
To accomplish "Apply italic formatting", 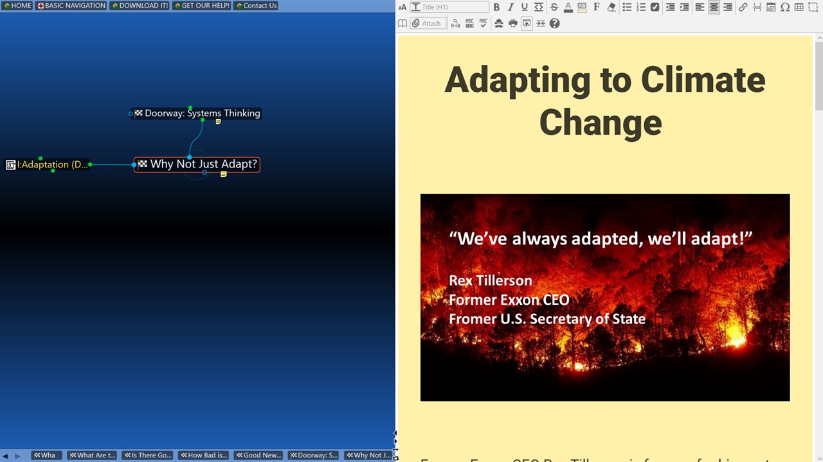I will pos(511,7).
